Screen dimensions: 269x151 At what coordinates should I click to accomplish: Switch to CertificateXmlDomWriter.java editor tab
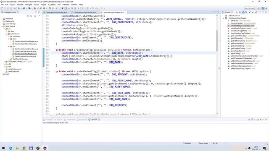(x=84, y=13)
